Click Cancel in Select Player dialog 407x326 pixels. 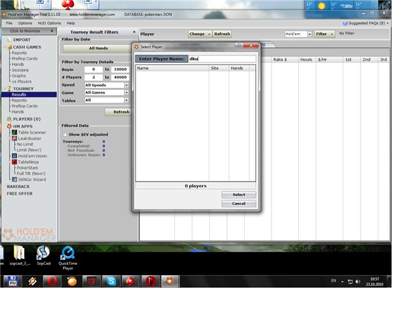coord(239,203)
